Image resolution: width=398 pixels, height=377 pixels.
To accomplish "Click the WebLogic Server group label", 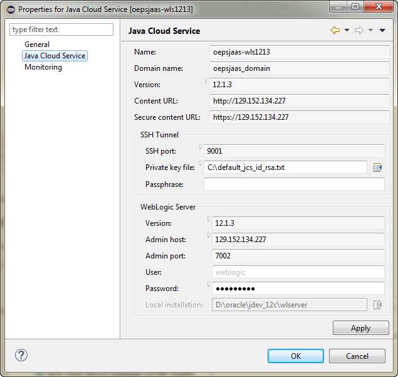I will click(x=168, y=207).
